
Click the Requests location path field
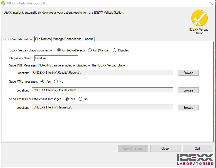pos(102,107)
